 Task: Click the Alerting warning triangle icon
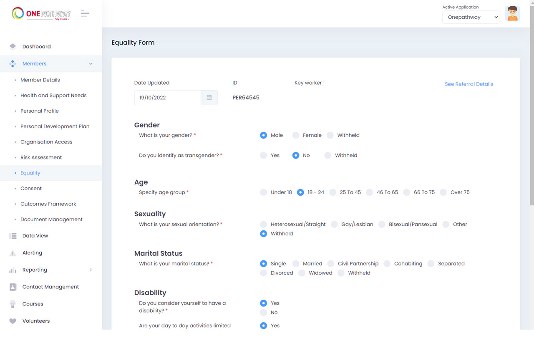[13, 253]
